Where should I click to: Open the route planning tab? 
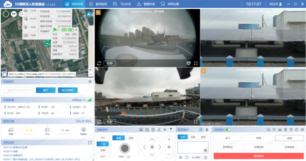tap(98, 4)
